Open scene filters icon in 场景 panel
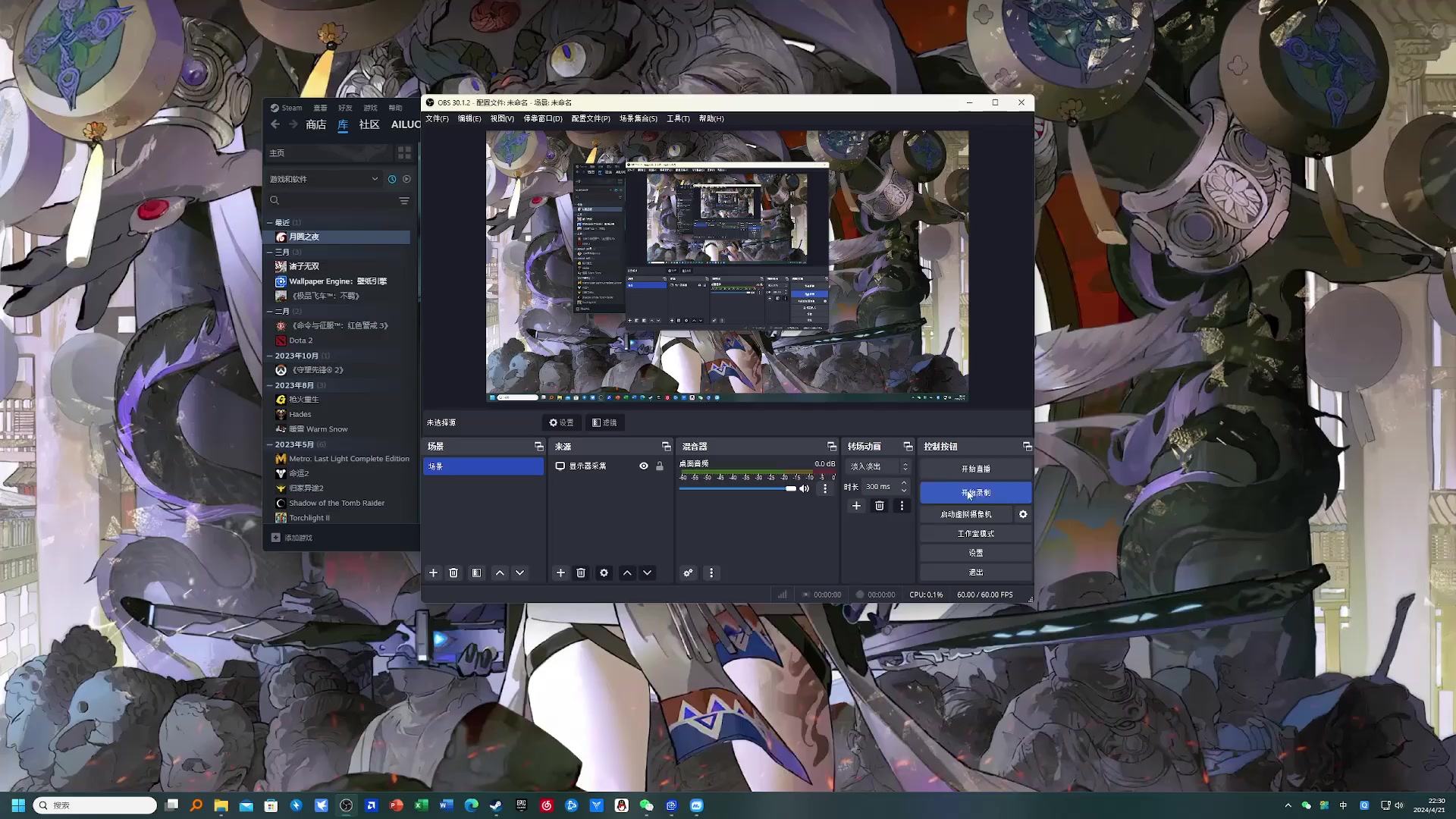Image resolution: width=1456 pixels, height=819 pixels. coord(476,573)
